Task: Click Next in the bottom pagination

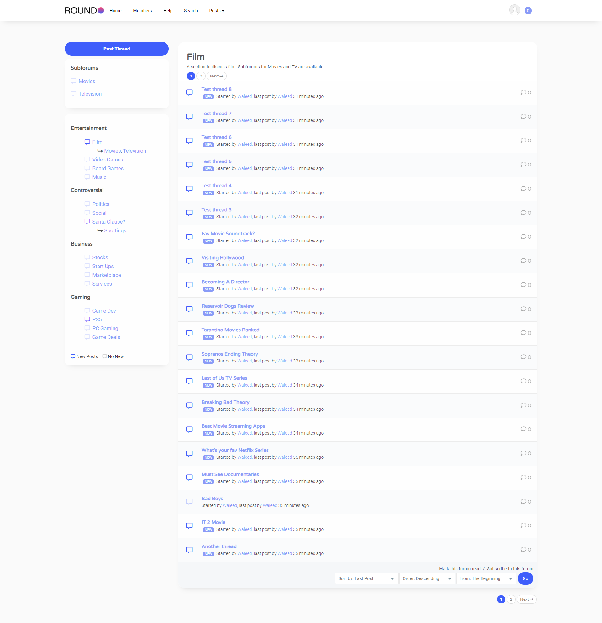Action: [527, 599]
